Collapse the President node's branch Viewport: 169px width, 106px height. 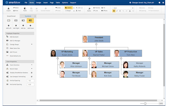pyautogui.click(x=96, y=44)
